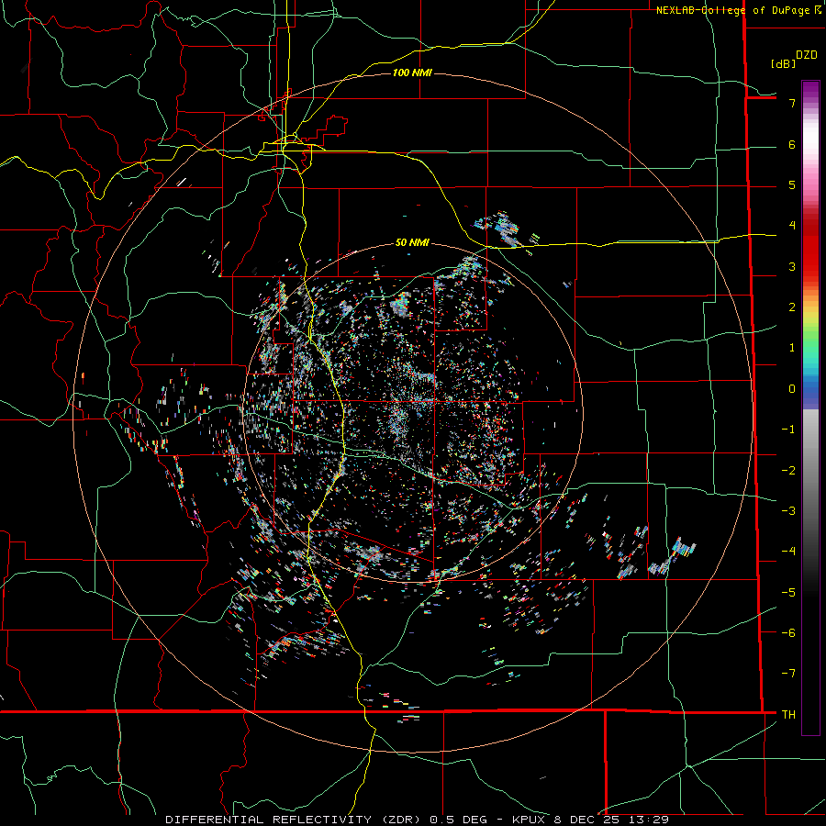Select the 1 value on the dB scale
Screen dimensions: 826x826
[x=792, y=348]
